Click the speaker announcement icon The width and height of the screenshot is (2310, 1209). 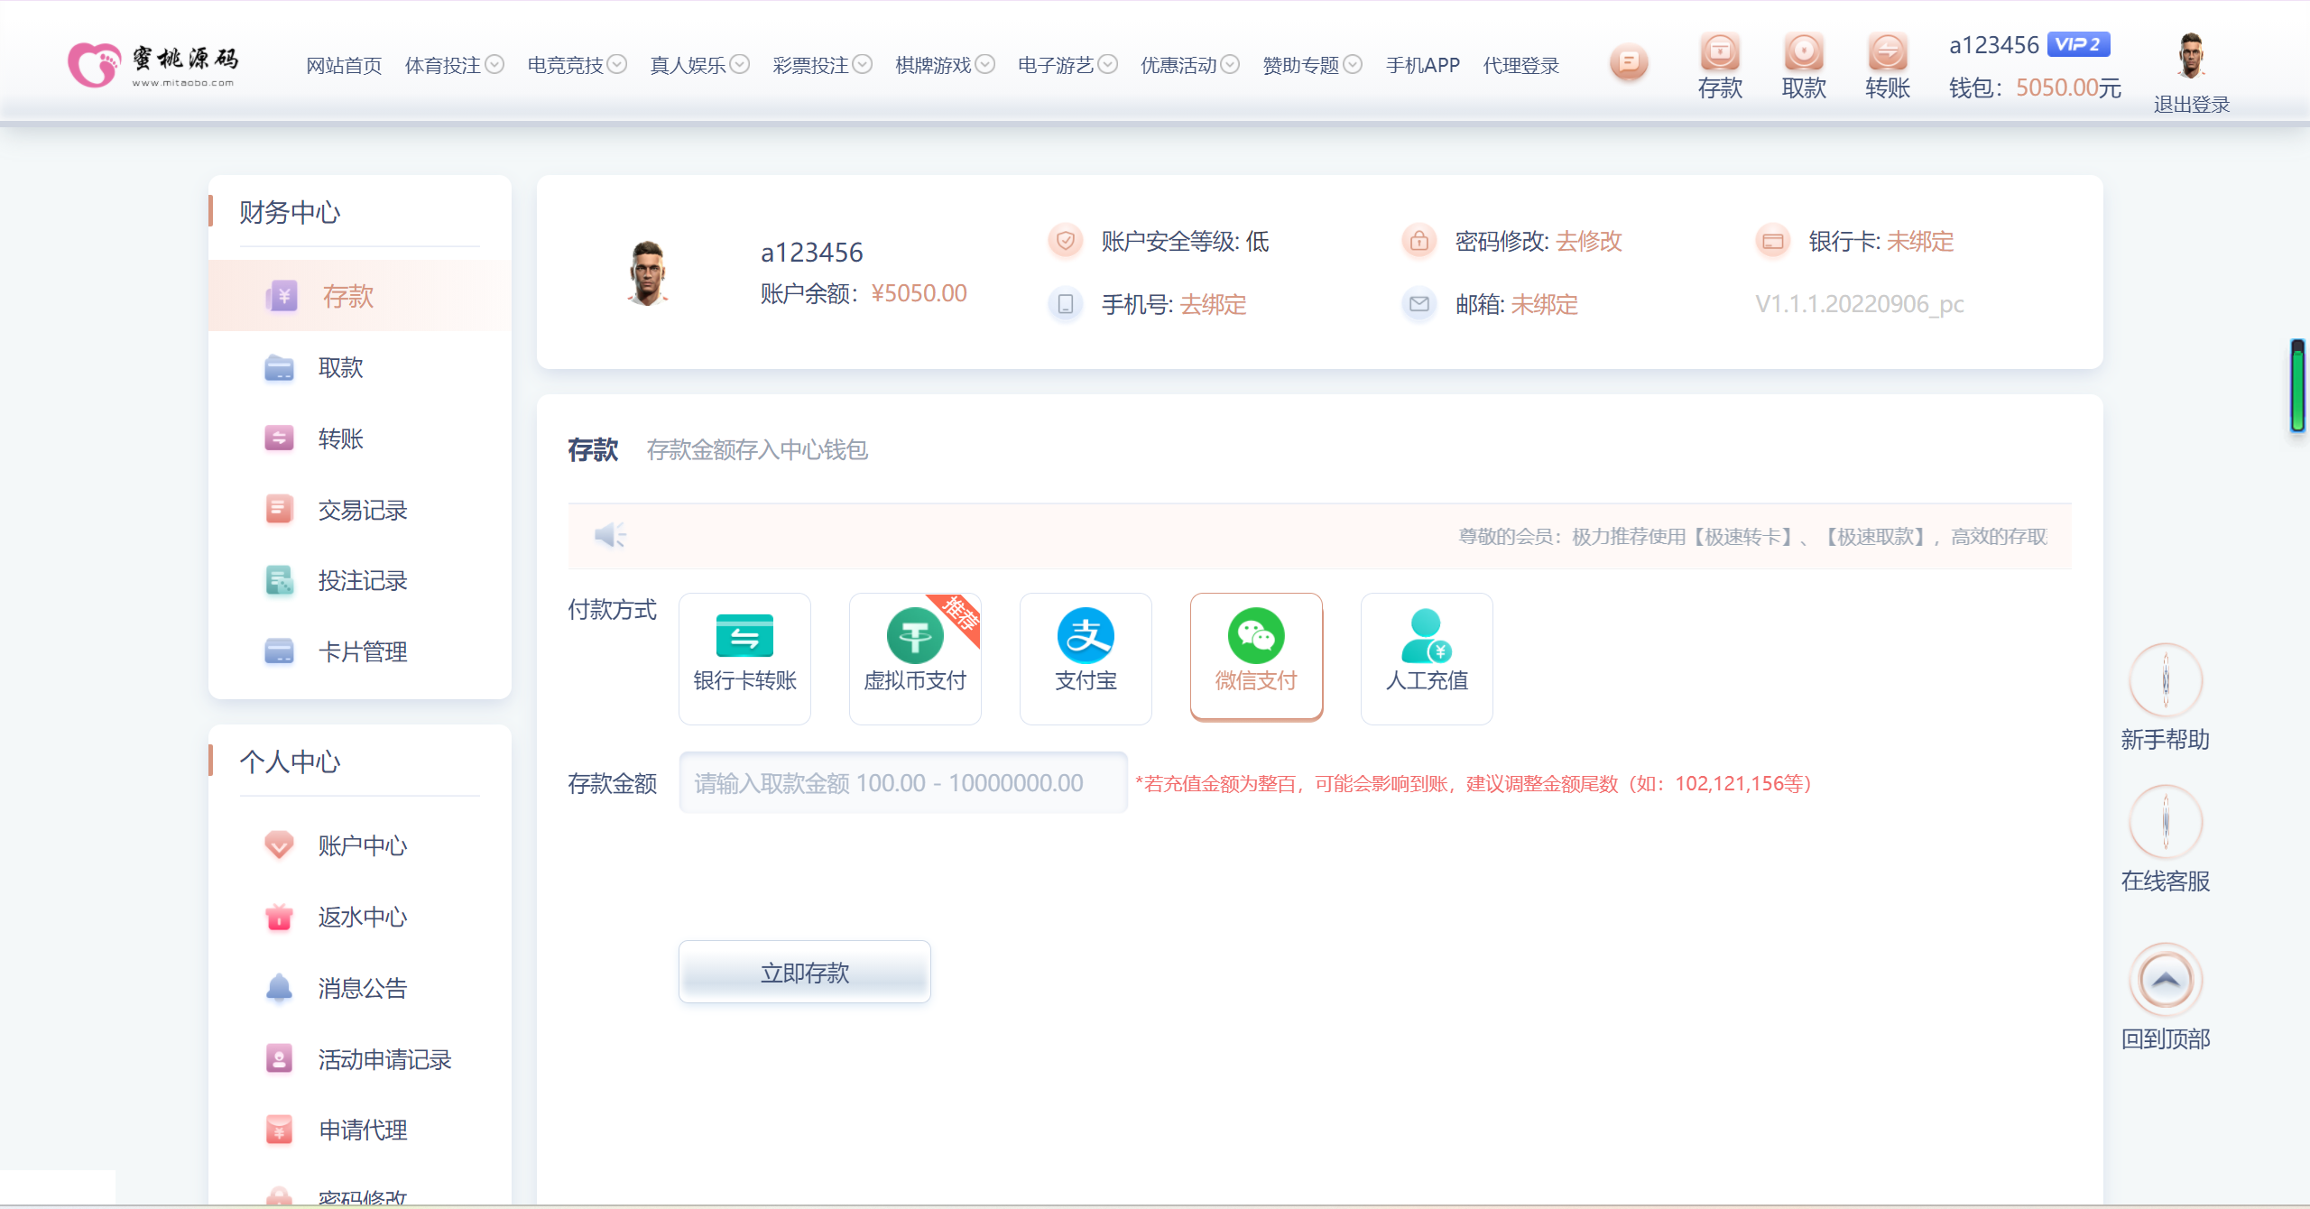(610, 536)
